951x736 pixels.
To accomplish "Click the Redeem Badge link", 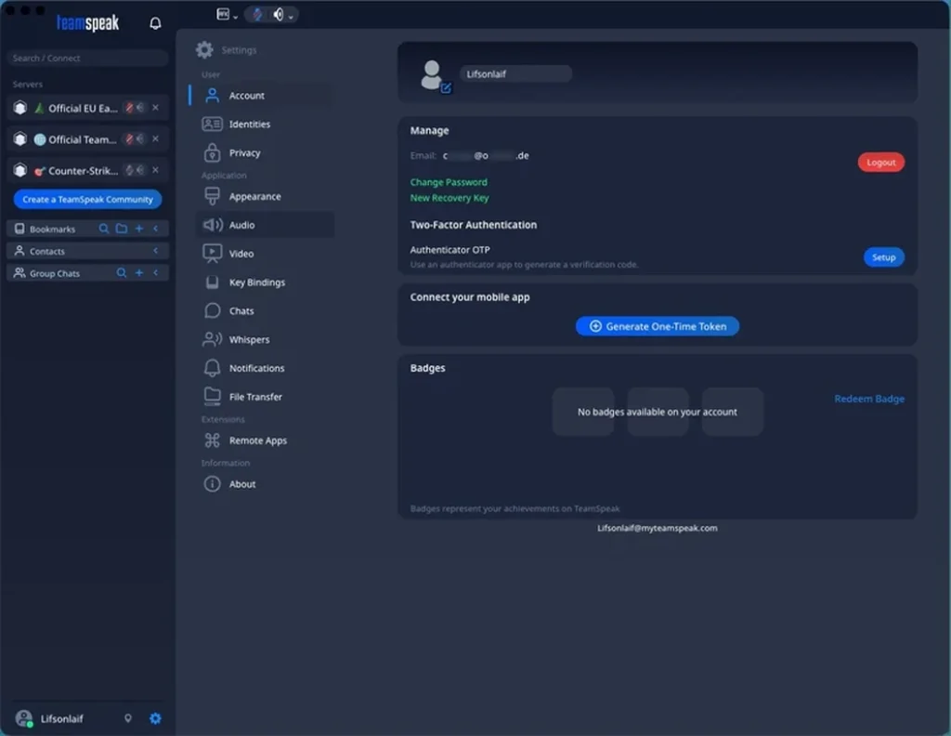I will click(869, 399).
